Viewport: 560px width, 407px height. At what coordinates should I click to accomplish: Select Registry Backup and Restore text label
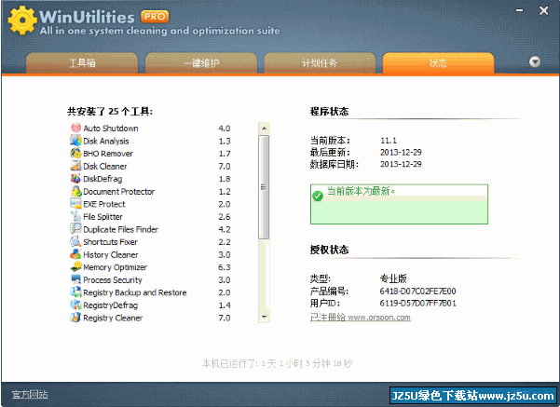(135, 292)
